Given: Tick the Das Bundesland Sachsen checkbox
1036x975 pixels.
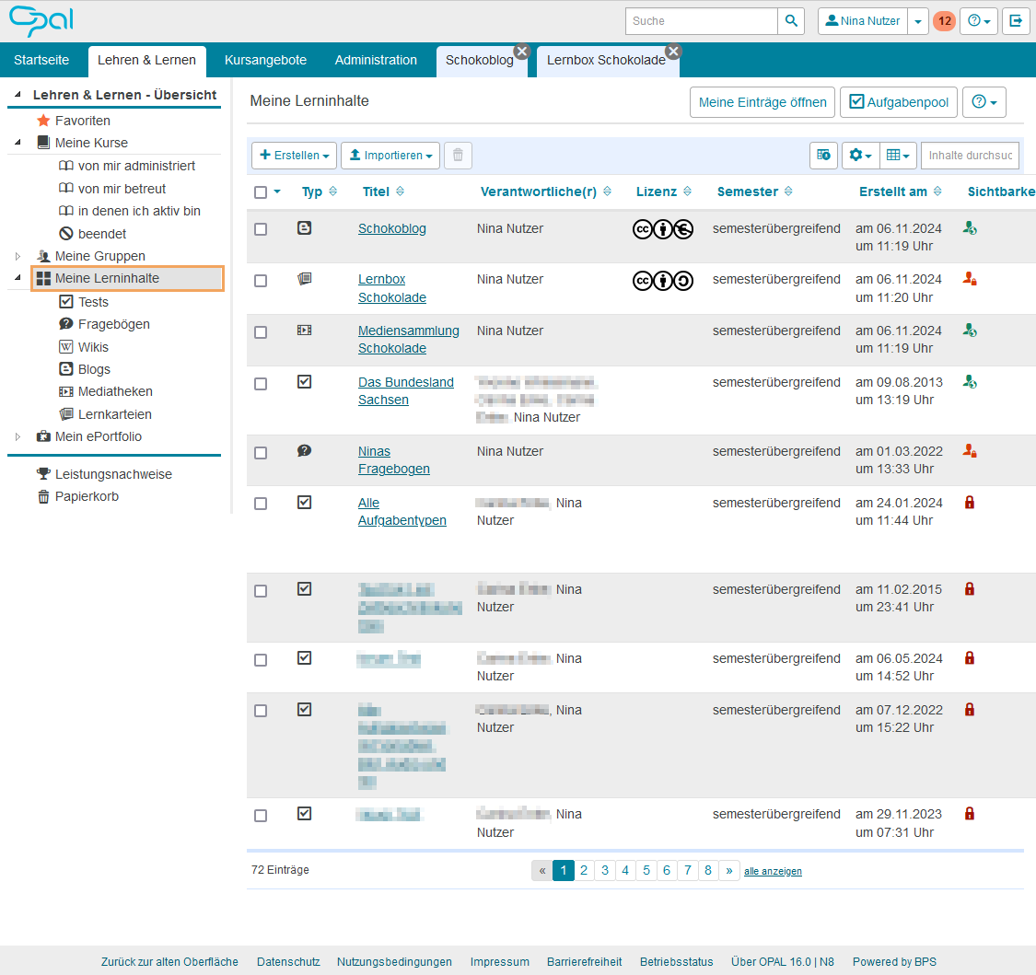Looking at the screenshot, I should (x=261, y=384).
